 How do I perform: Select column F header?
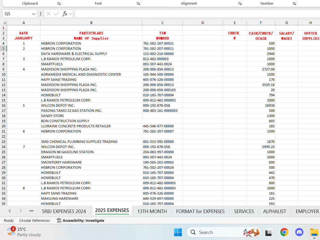[x=261, y=23]
